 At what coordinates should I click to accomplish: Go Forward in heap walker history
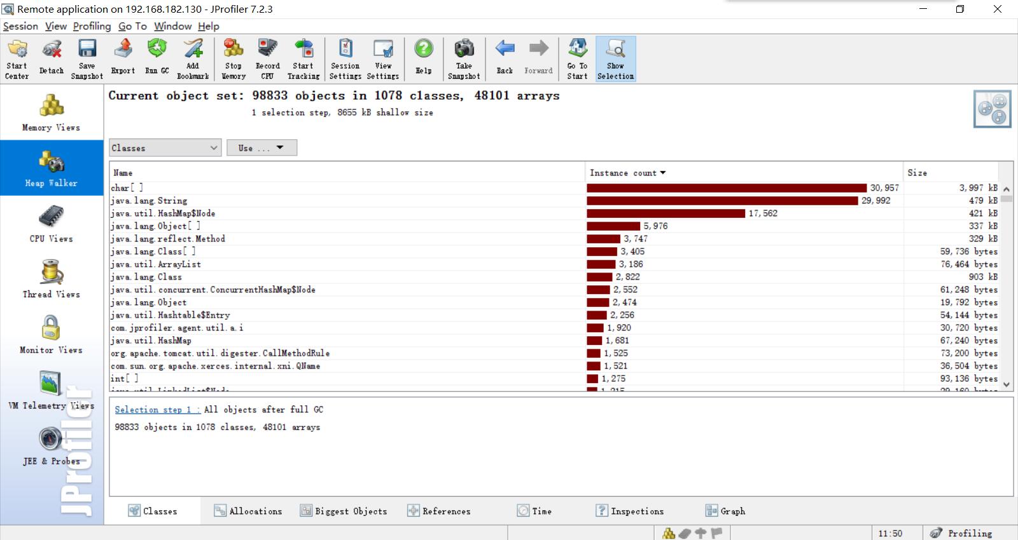pyautogui.click(x=538, y=59)
